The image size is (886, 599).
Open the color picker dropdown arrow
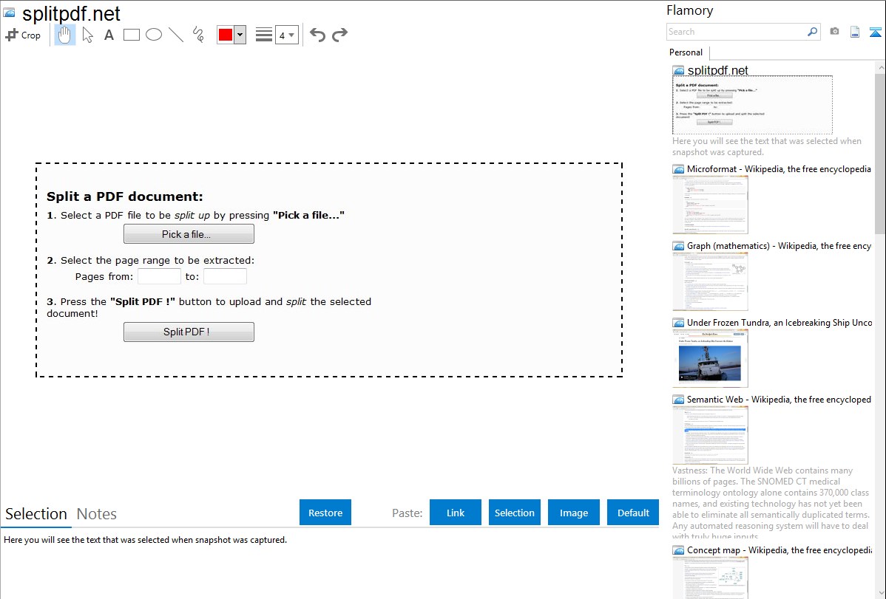[x=240, y=35]
